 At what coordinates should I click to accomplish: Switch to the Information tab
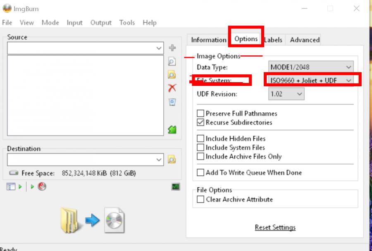point(209,40)
